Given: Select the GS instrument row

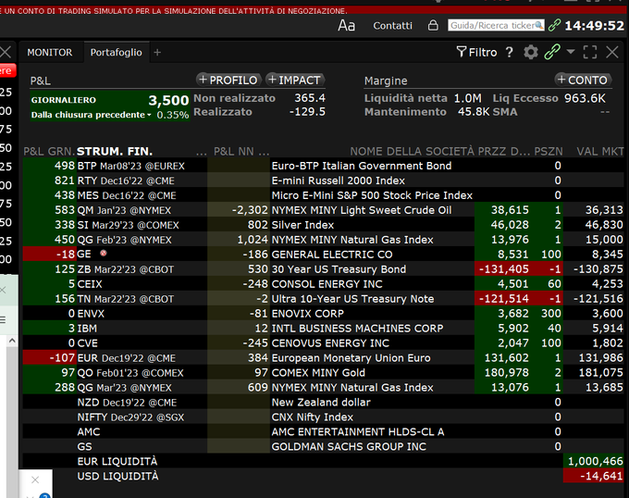Looking at the screenshot, I should [324, 447].
